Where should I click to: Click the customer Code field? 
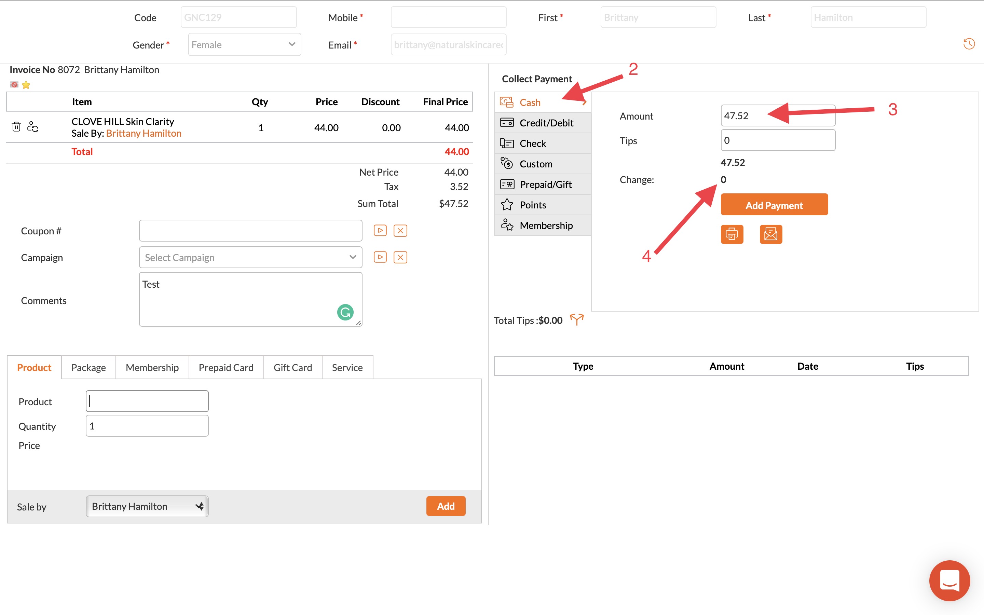[x=239, y=17]
